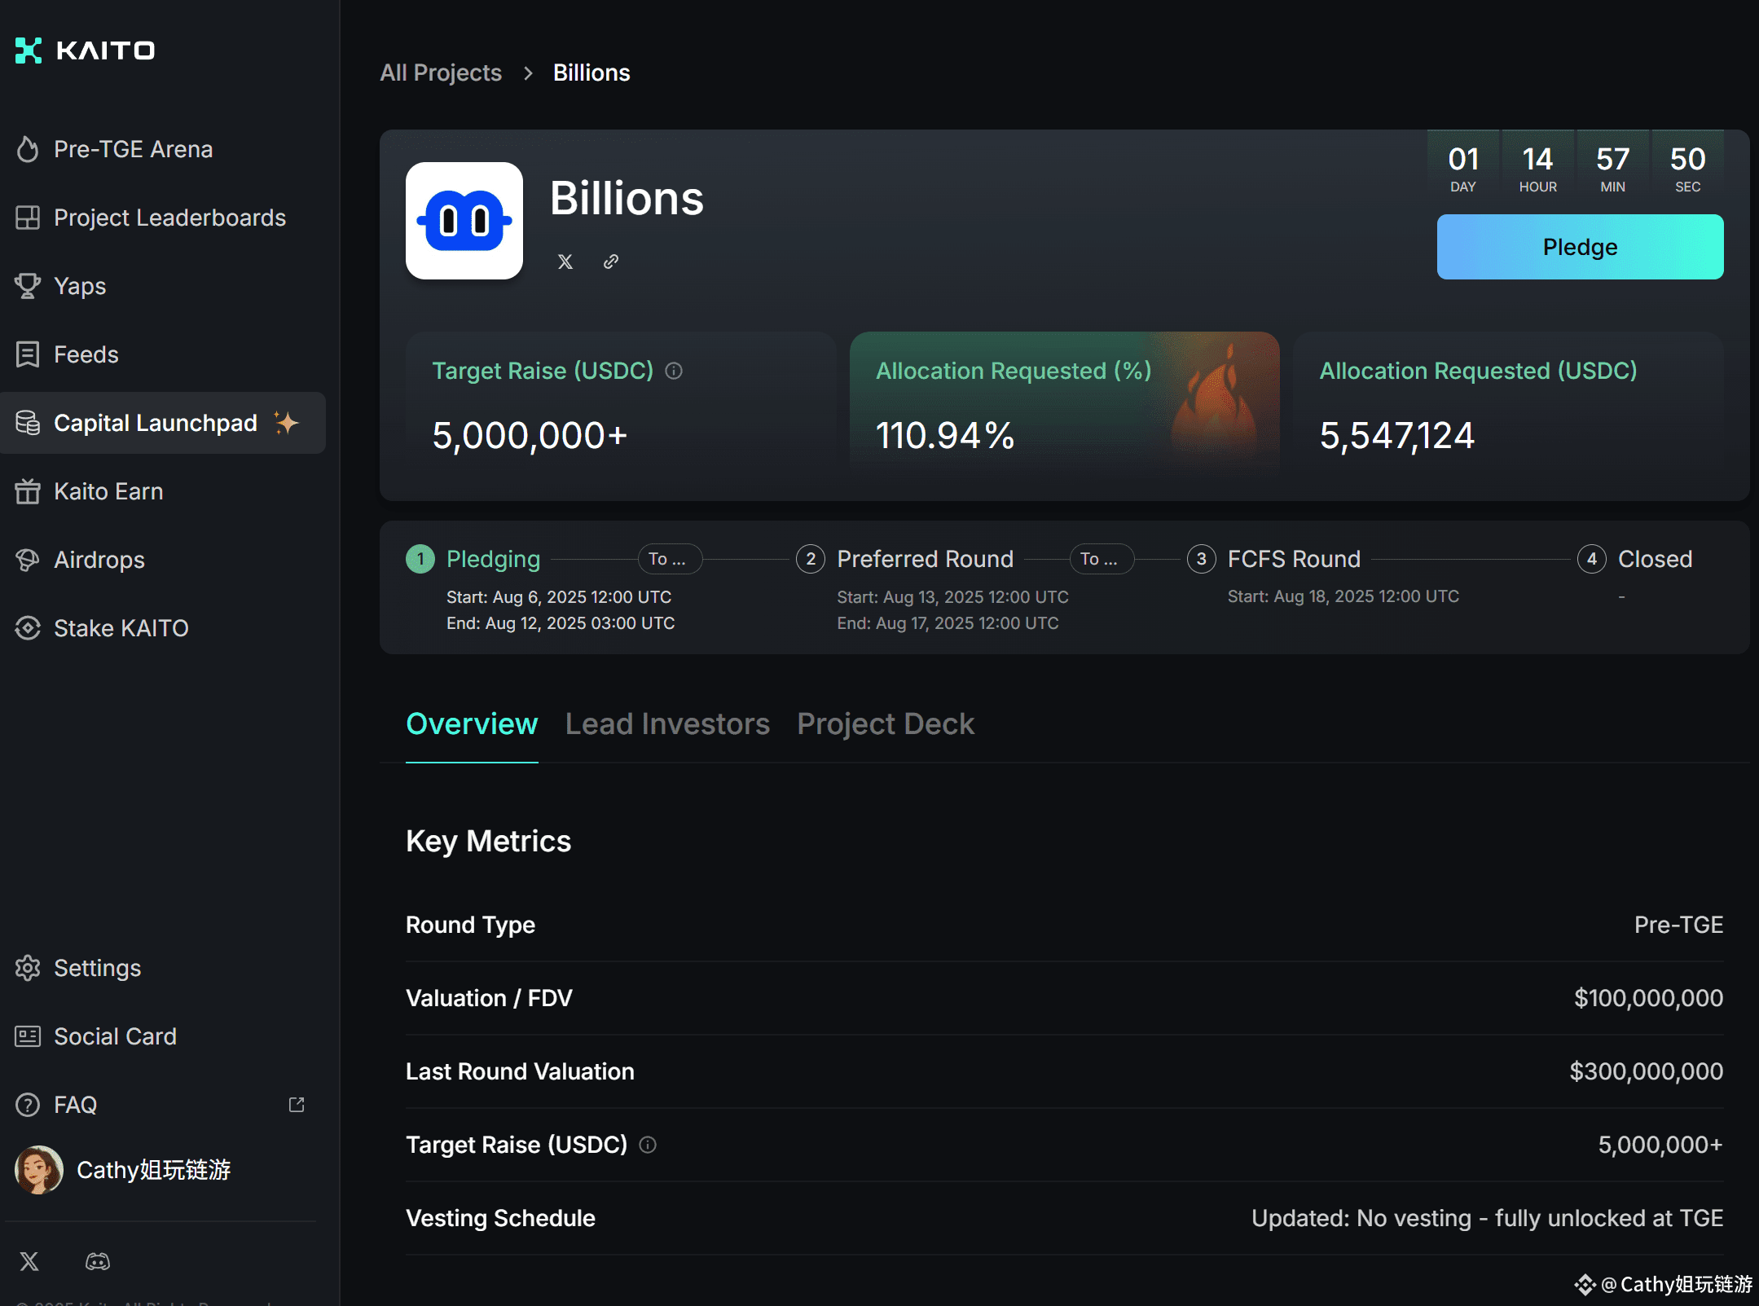Click the Billions website link icon
Screen dimensions: 1759x1306
611,262
